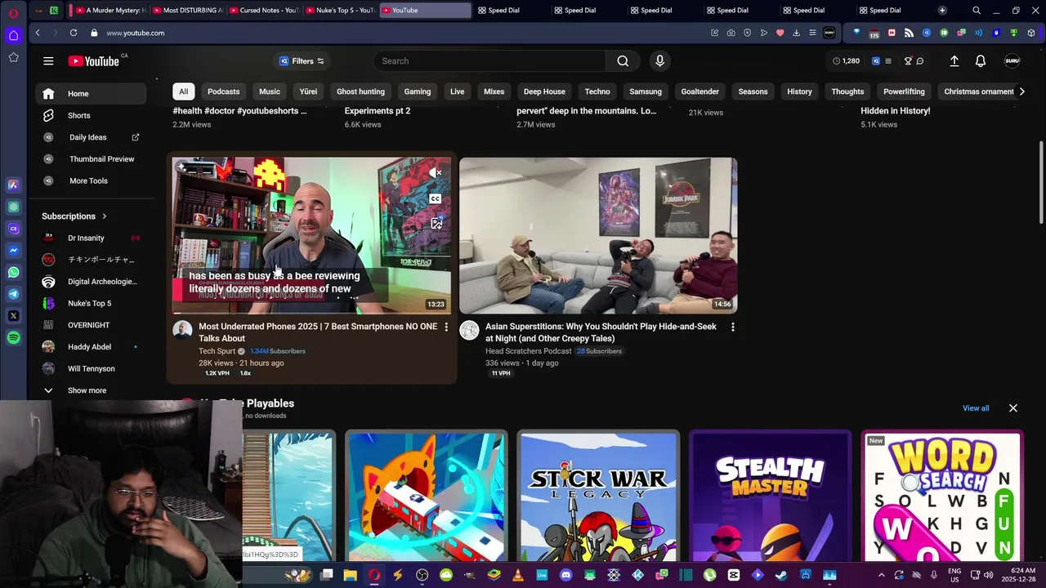The height and width of the screenshot is (588, 1046).
Task: Take a snapshot with the camera icon
Action: [731, 33]
